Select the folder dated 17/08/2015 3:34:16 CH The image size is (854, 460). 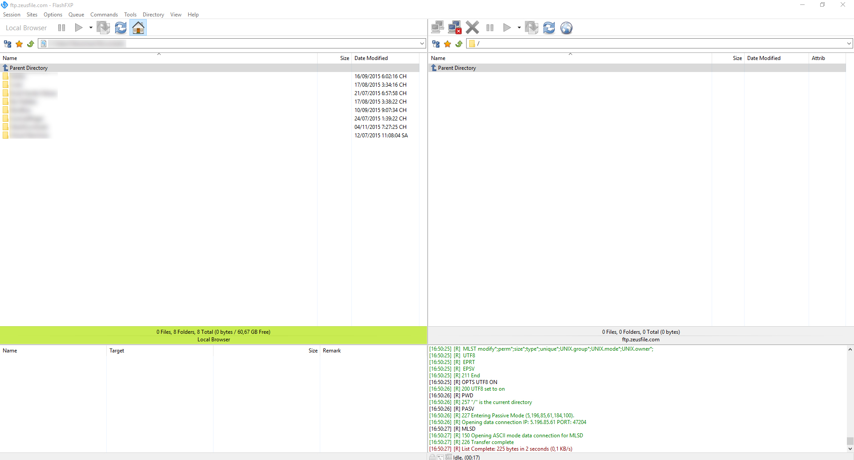tap(209, 85)
